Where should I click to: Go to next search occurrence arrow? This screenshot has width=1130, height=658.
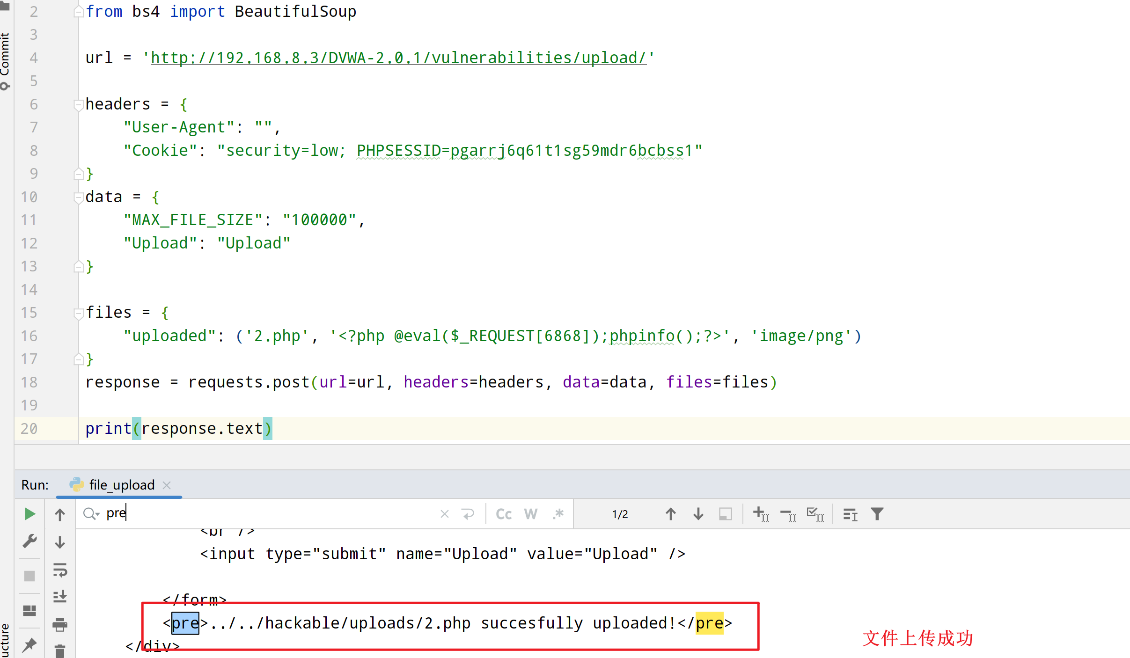[x=698, y=514]
